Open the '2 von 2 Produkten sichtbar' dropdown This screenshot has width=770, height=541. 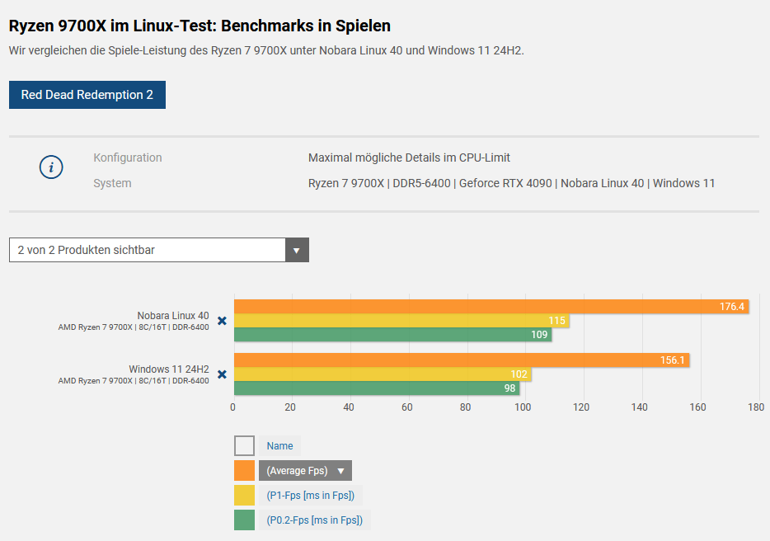pyautogui.click(x=158, y=250)
